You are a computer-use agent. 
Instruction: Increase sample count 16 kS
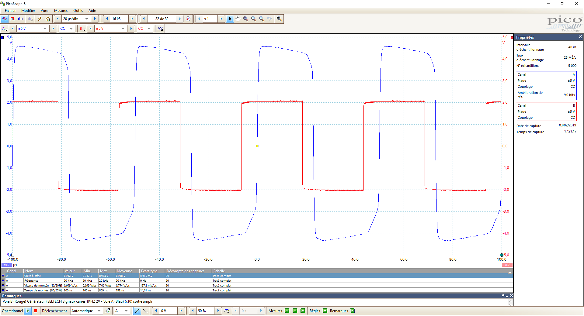pyautogui.click(x=132, y=19)
